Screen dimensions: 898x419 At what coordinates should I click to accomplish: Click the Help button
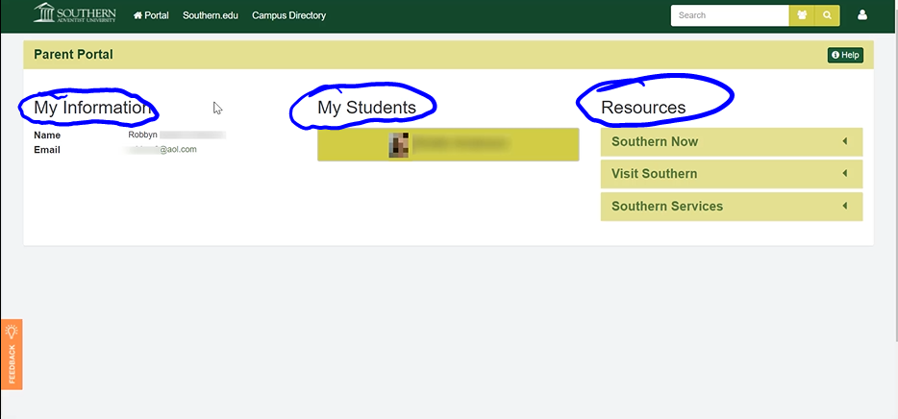click(x=845, y=56)
